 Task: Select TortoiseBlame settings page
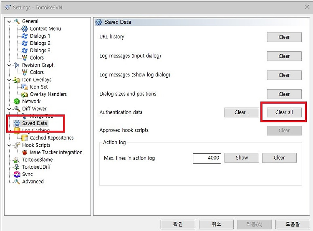37,160
